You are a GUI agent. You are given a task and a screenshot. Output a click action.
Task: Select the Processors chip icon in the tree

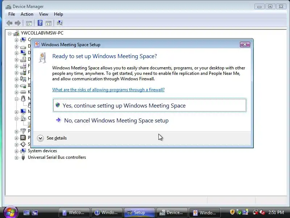(23, 138)
